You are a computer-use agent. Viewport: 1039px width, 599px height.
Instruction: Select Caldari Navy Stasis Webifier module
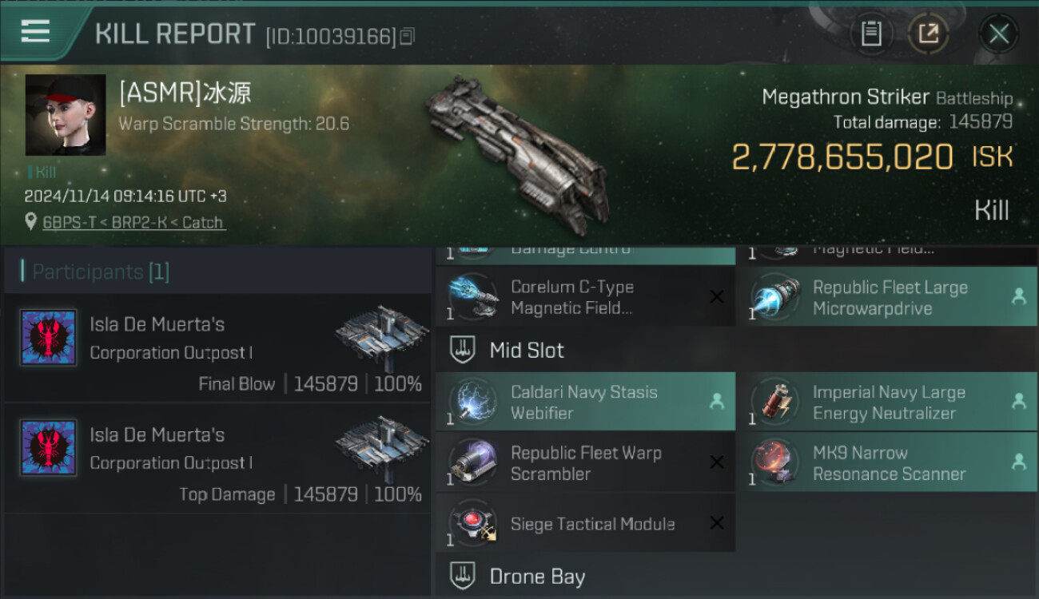(x=585, y=402)
